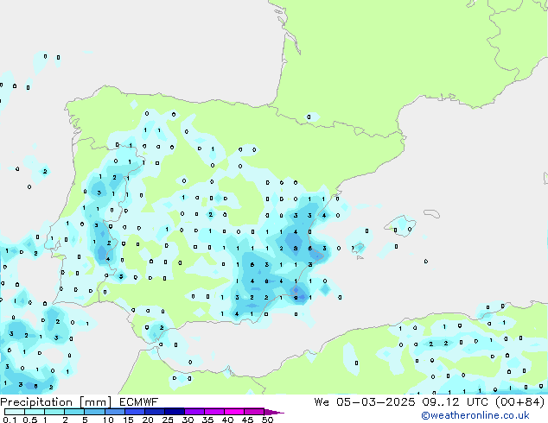Click the 1–2 mm legend color swatch
Image resolution: width=548 pixels, height=423 pixels.
point(54,412)
